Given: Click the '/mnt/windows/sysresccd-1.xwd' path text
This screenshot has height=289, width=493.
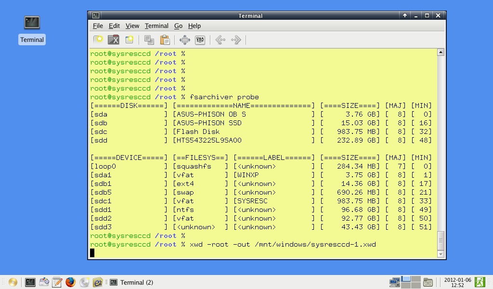Looking at the screenshot, I should (315, 244).
